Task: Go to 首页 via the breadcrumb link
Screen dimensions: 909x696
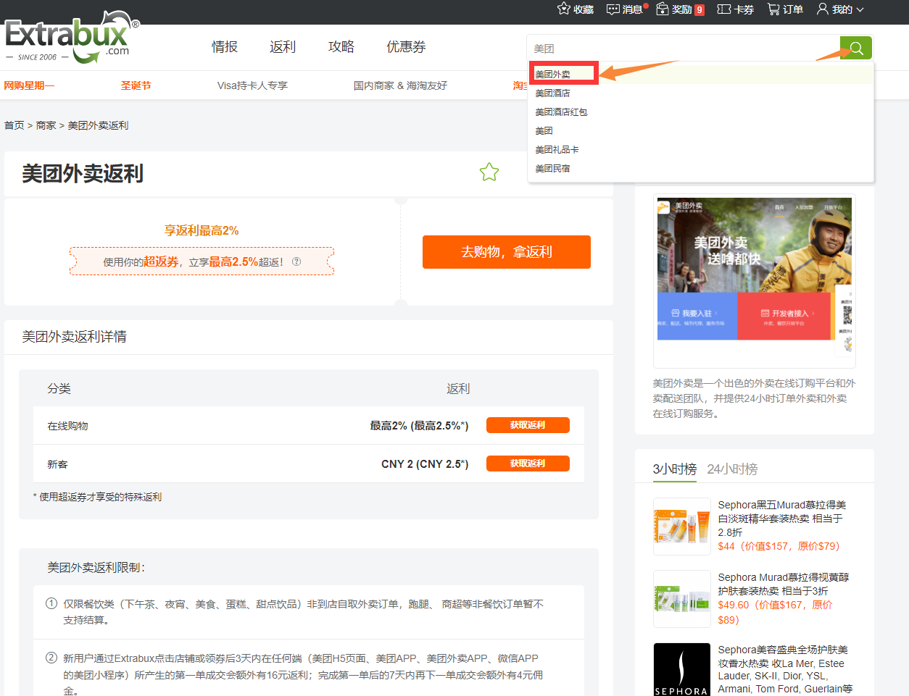Action: [14, 125]
